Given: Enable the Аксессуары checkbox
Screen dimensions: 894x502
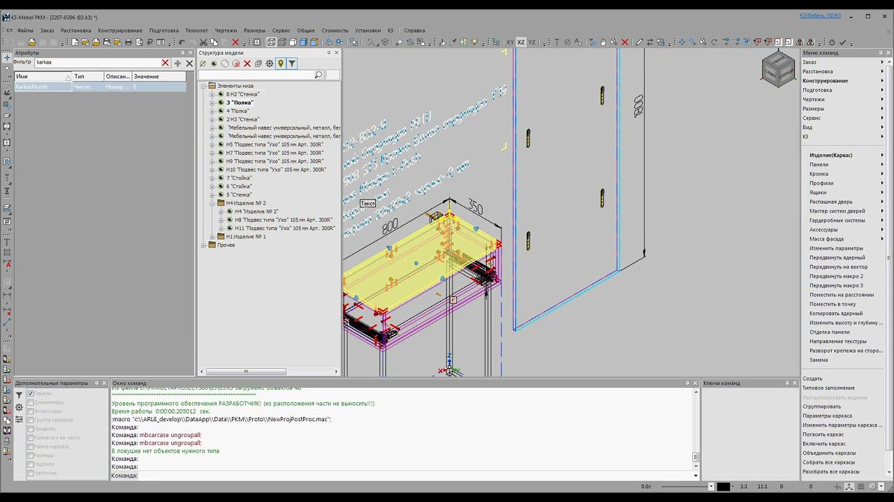Looking at the screenshot, I should pyautogui.click(x=31, y=411).
